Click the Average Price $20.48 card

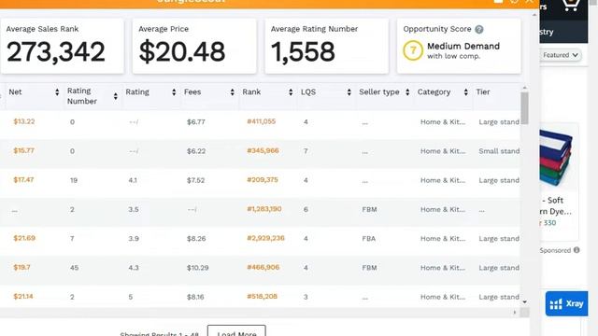click(194, 46)
